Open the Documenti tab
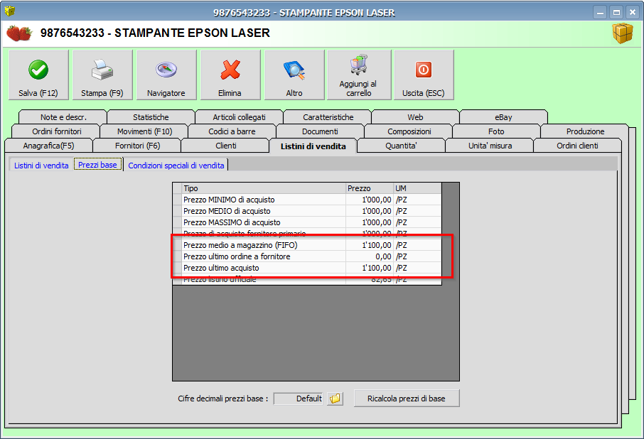The image size is (644, 439). click(320, 131)
